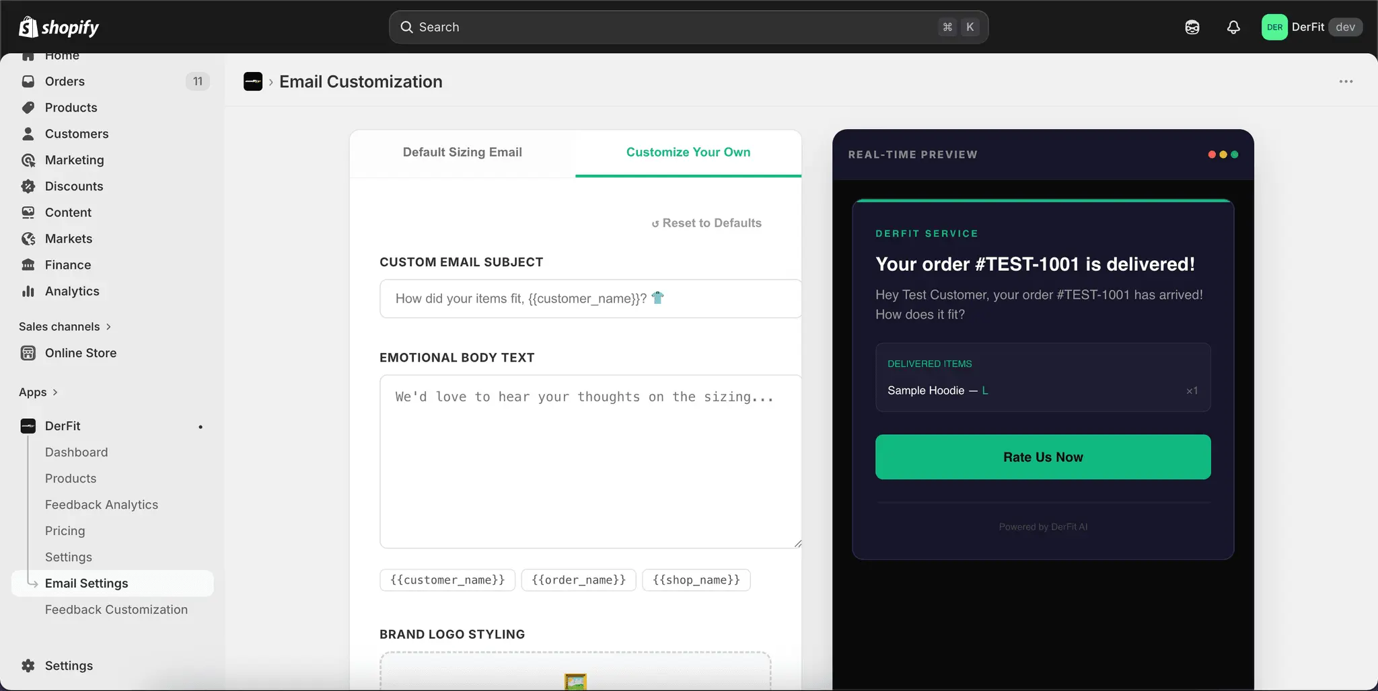Focus the Emotional Body Text area
Screen dimensions: 1378x691
coord(590,462)
